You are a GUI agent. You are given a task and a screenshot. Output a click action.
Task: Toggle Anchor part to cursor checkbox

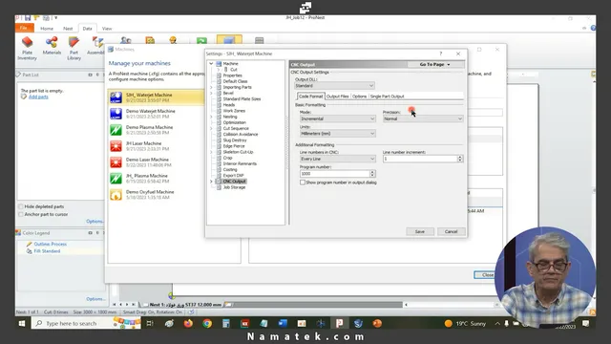coord(21,214)
